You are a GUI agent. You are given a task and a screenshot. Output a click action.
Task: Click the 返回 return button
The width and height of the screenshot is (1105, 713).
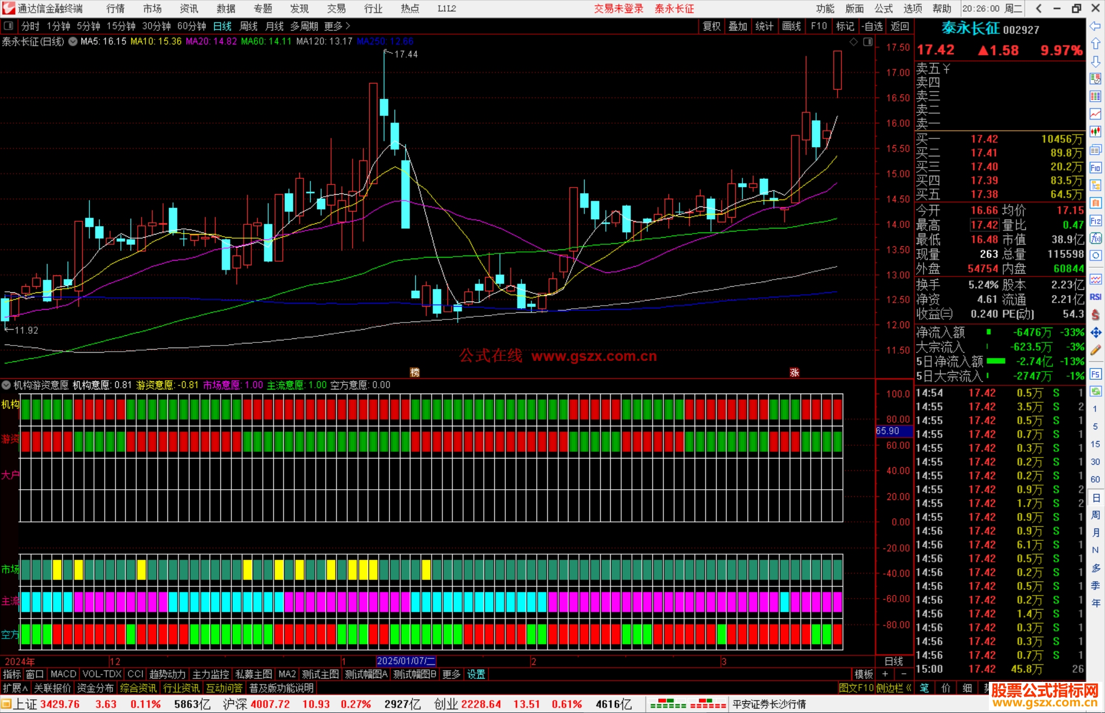coord(899,26)
